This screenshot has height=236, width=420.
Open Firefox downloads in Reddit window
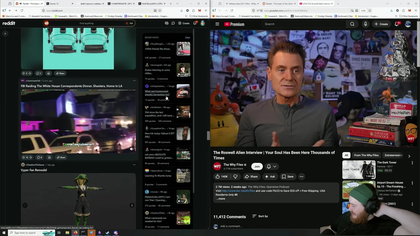click(x=181, y=10)
